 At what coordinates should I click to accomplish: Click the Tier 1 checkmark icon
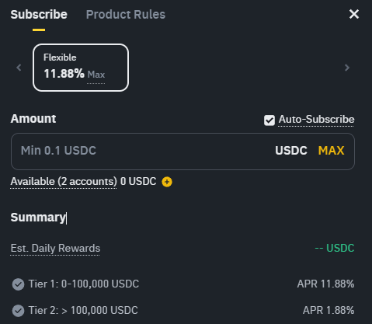click(x=18, y=284)
